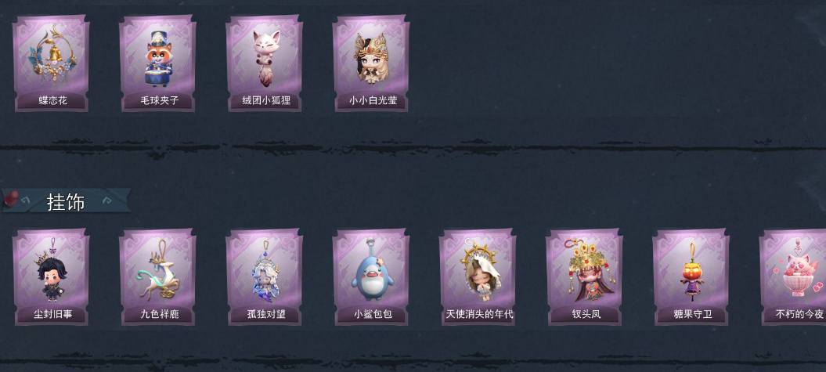This screenshot has height=372, width=826.
Task: Click the 蝶恋花 name label
Action: 52,100
